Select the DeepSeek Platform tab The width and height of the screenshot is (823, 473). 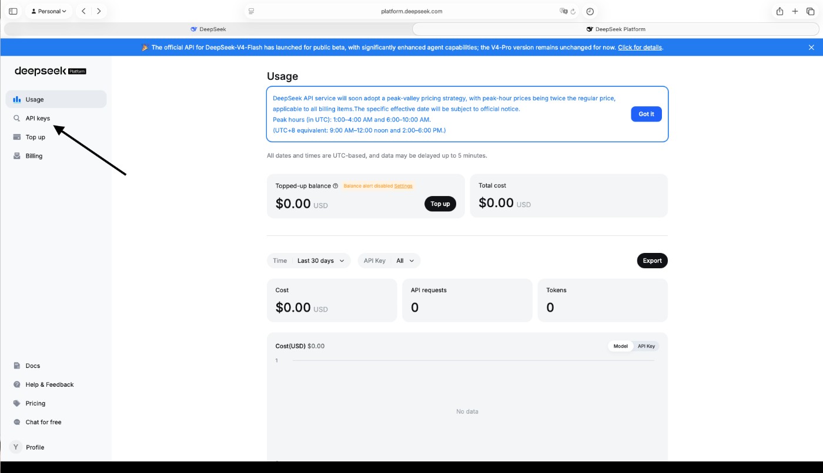coord(615,29)
